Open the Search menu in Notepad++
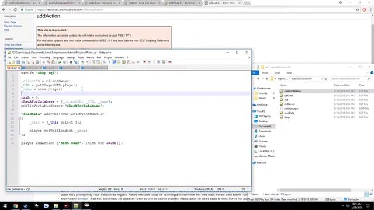The height and width of the screenshot is (210, 374). [25, 58]
